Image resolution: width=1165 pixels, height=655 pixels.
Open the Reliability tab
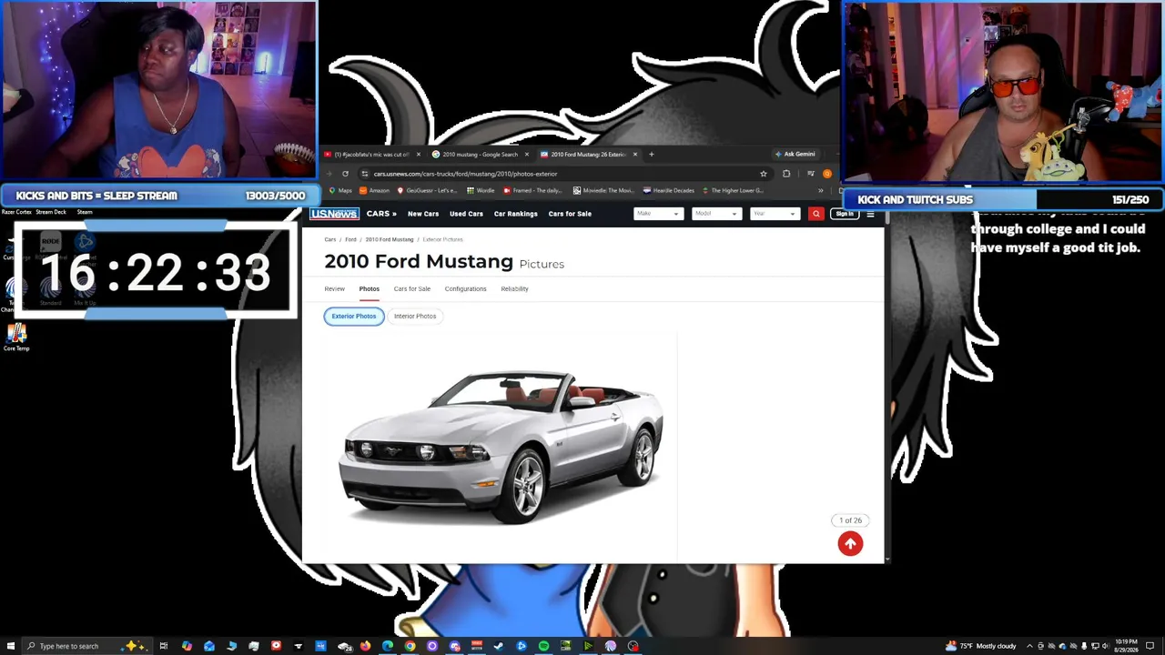point(514,289)
